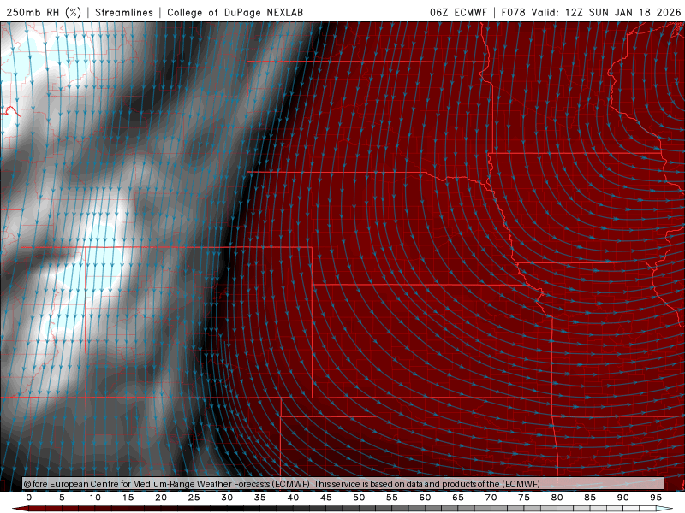Click the "90" value on the RH scale
This screenshot has height=513, width=685.
point(623,498)
